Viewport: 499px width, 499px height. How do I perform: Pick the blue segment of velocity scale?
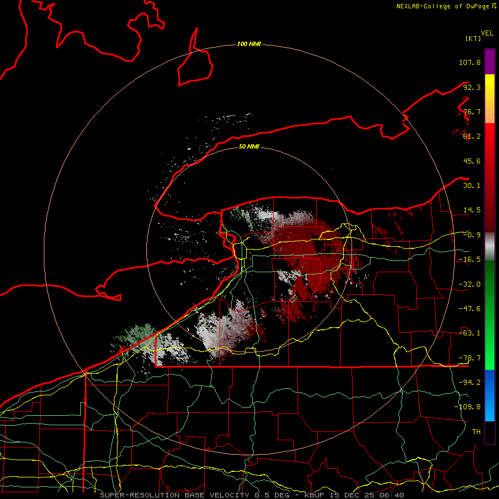coord(490,395)
